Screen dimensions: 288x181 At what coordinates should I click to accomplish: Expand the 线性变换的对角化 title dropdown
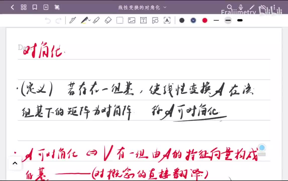[165, 7]
